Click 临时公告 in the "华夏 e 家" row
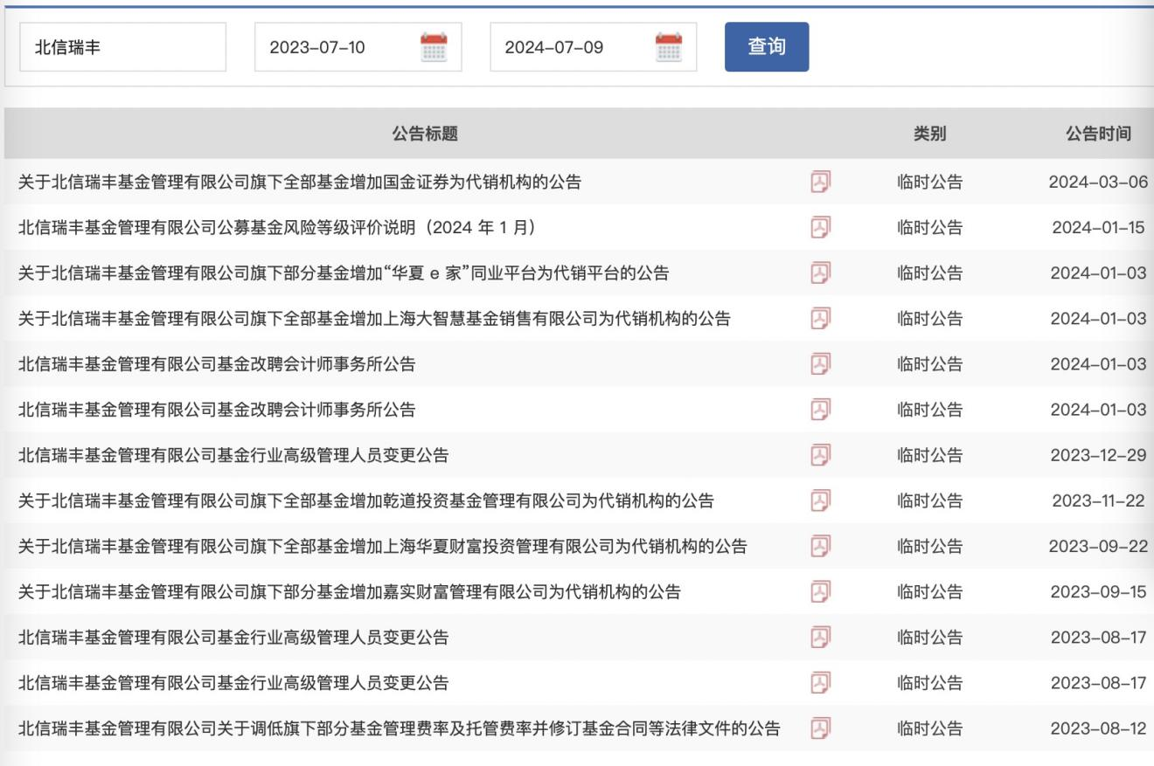The height and width of the screenshot is (766, 1154). tap(930, 273)
